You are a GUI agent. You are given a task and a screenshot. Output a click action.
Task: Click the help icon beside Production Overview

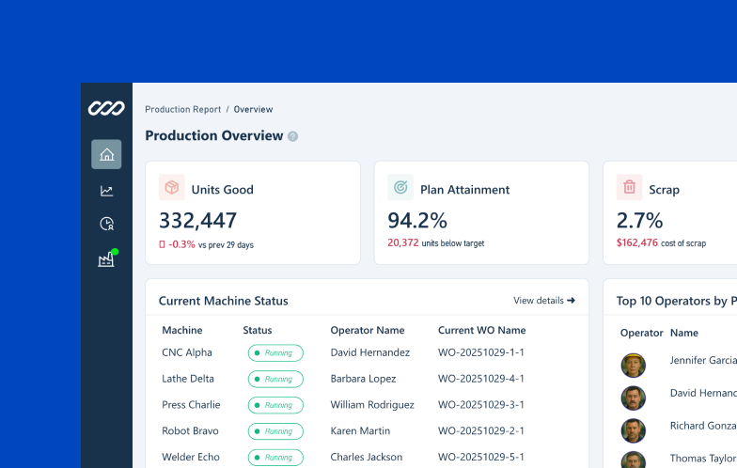292,136
